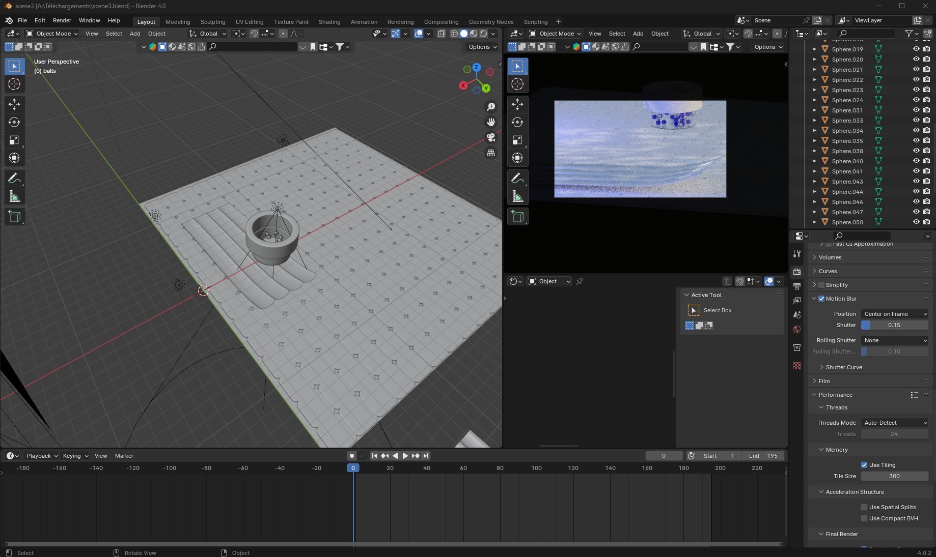The height and width of the screenshot is (557, 936).
Task: Activate the Annotate tool in left viewport
Action: click(14, 179)
